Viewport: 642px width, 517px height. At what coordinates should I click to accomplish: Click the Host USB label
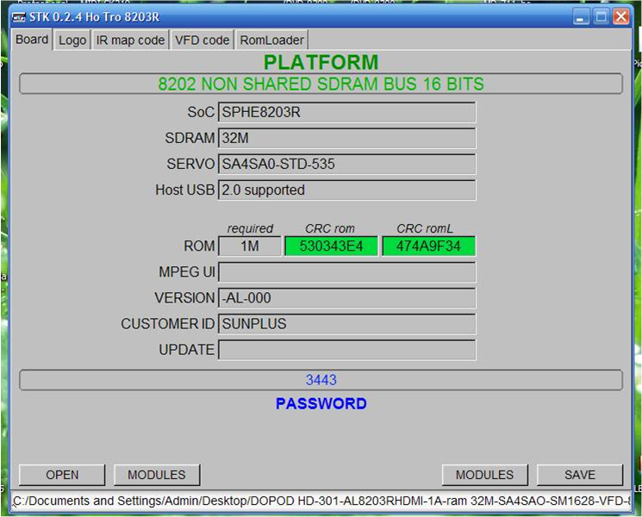point(184,190)
